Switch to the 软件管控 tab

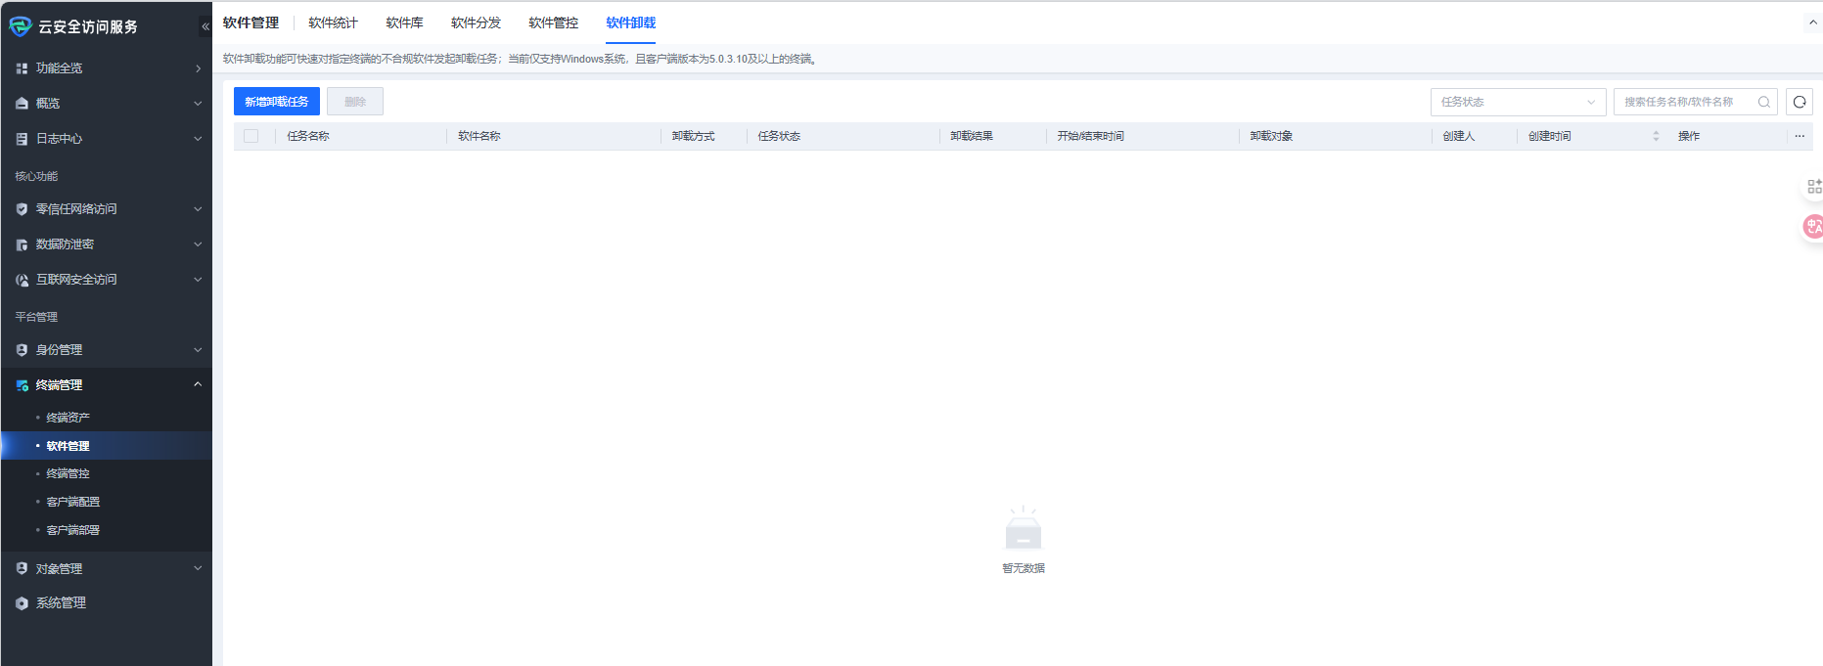pyautogui.click(x=553, y=22)
